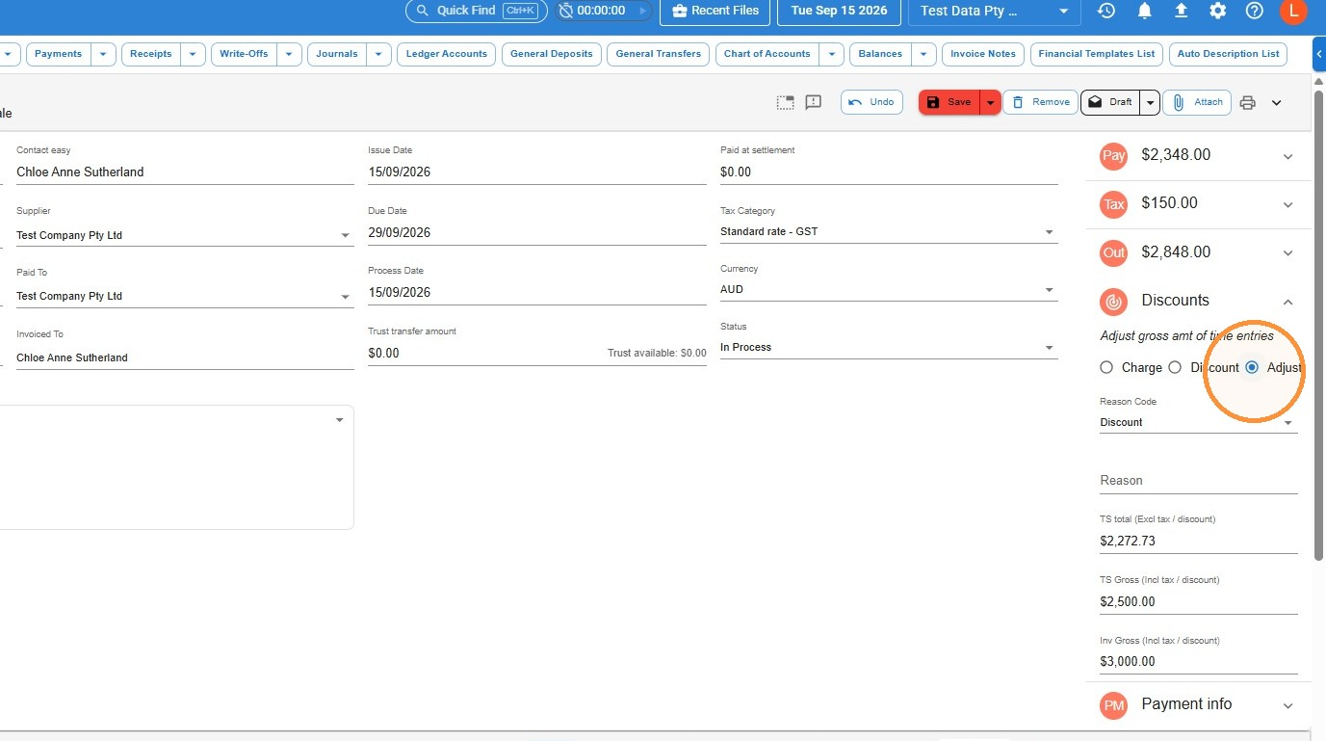1326x741 pixels.
Task: Click the blue side panel collapse arrow
Action: point(1319,54)
